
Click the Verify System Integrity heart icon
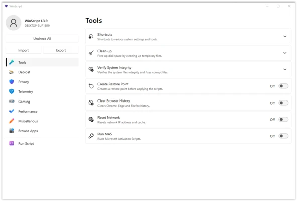coord(91,69)
